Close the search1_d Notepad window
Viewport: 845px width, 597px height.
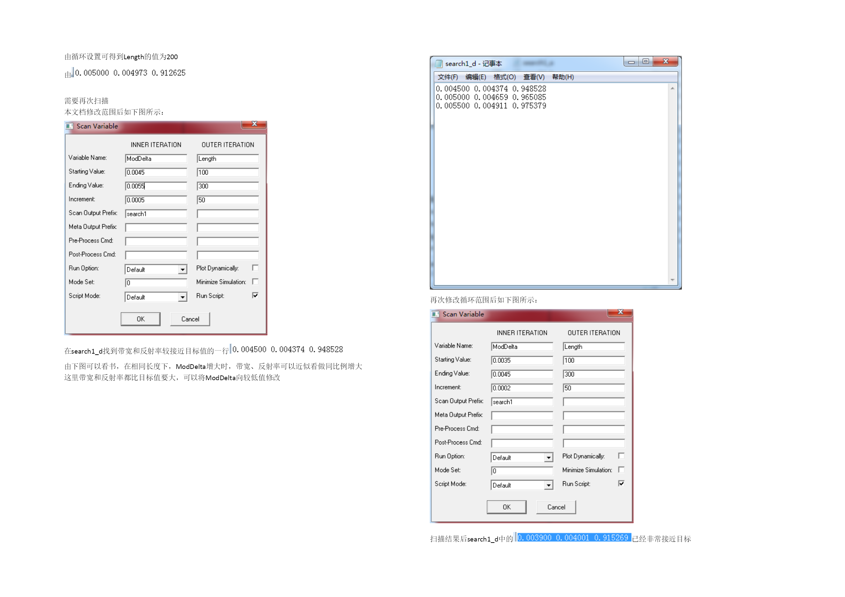click(666, 61)
